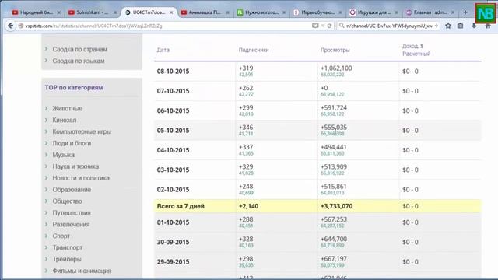The height and width of the screenshot is (280, 498).
Task: Click the NB logo in the corner
Action: tap(486, 14)
